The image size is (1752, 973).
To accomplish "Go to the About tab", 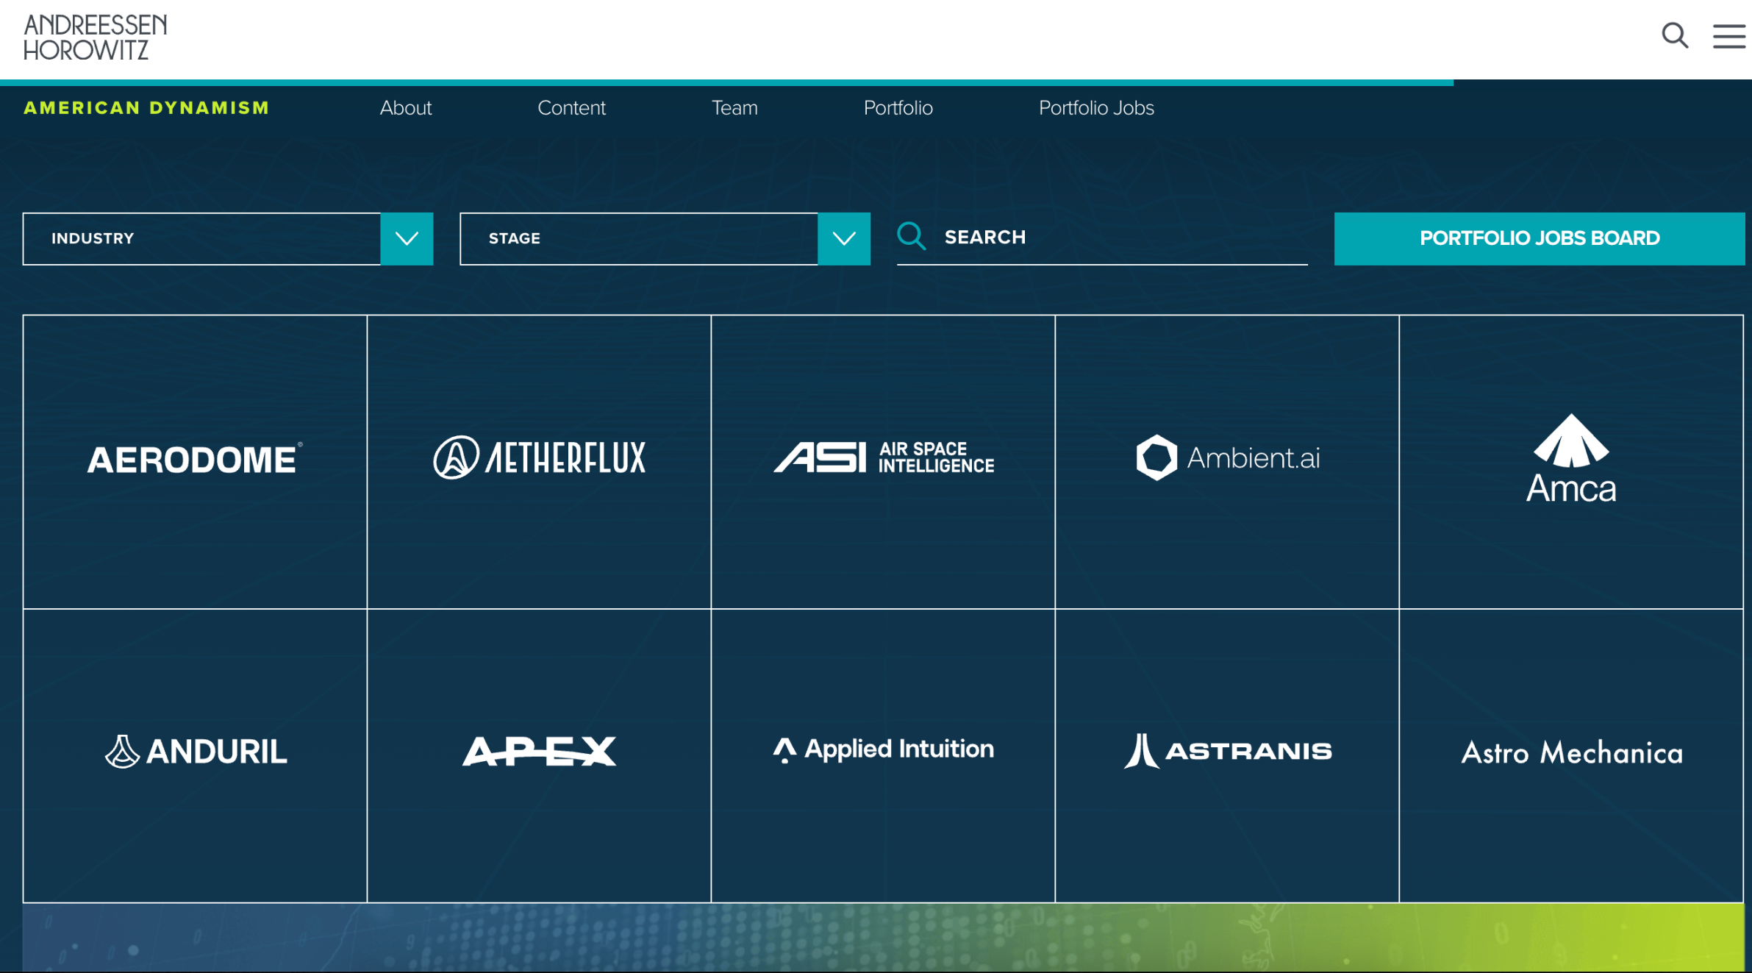I will tap(405, 108).
